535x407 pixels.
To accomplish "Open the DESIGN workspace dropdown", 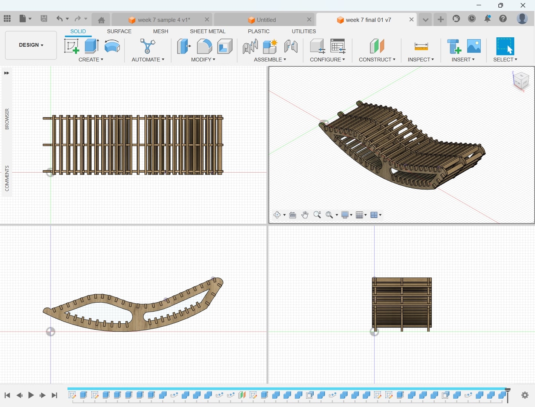I will (31, 45).
